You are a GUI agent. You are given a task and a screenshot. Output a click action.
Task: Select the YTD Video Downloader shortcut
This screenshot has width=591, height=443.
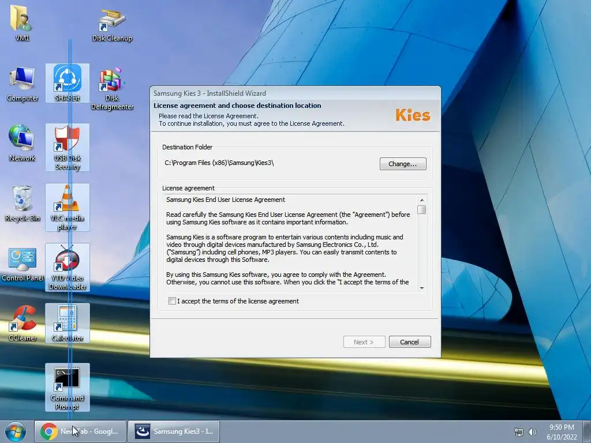coord(68,268)
